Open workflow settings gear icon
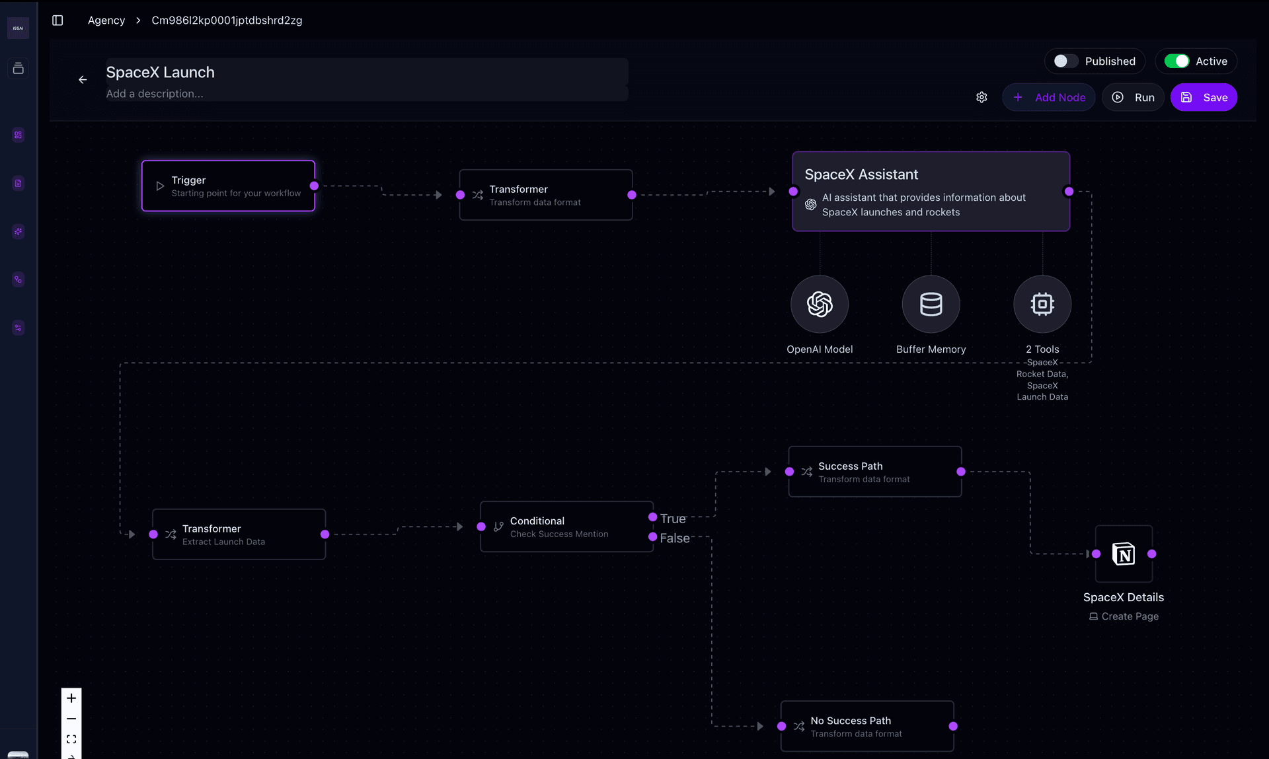 (x=981, y=97)
